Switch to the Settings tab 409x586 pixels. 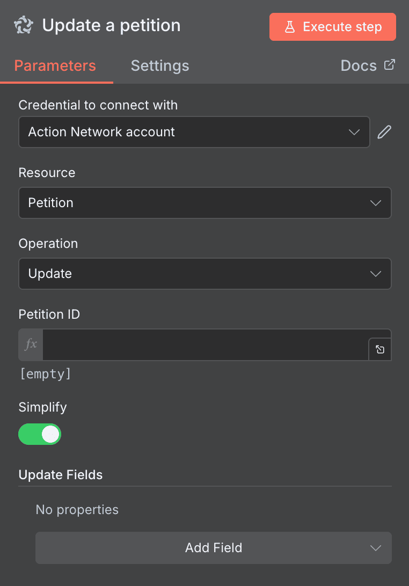(160, 65)
